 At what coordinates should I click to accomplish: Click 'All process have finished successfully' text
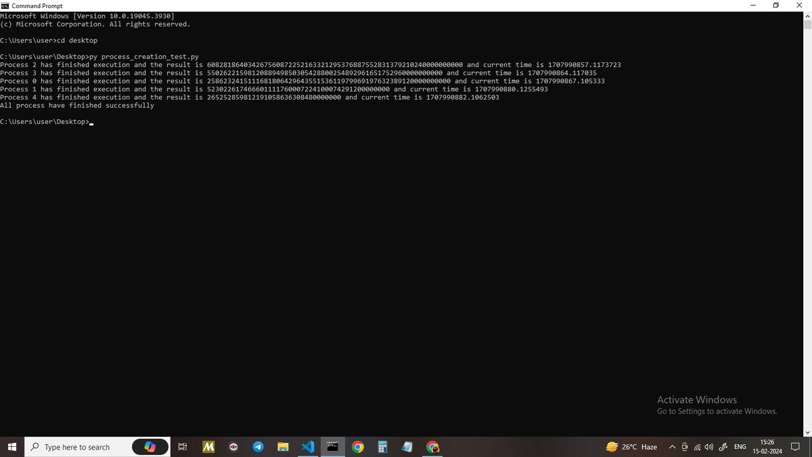[77, 106]
